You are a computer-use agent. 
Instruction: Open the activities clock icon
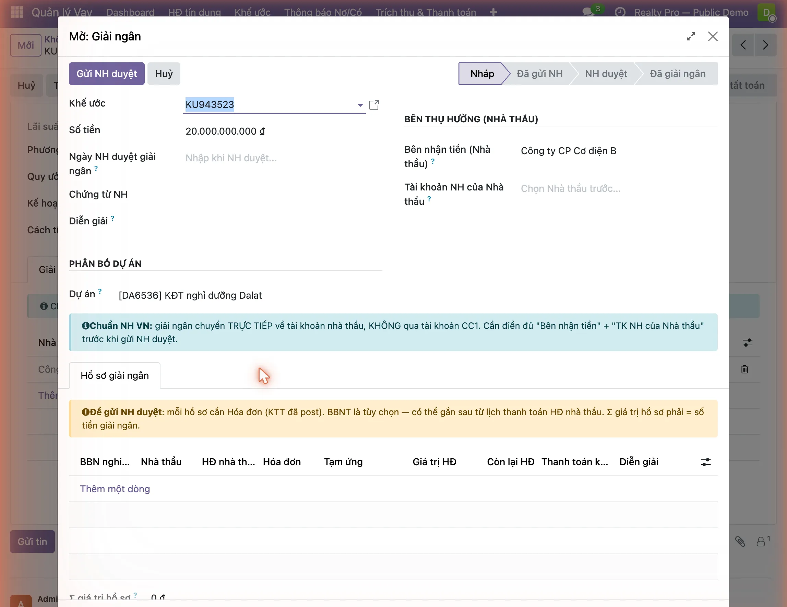pos(620,12)
